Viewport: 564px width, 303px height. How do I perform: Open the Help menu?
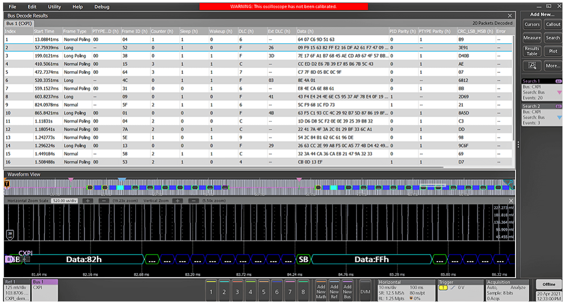(x=77, y=6)
